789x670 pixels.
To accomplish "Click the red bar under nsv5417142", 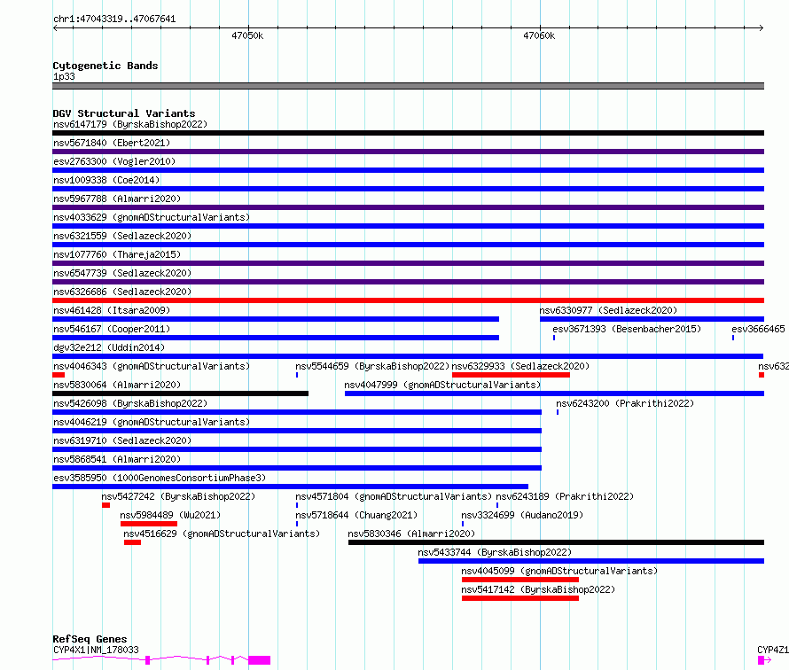I will point(520,598).
